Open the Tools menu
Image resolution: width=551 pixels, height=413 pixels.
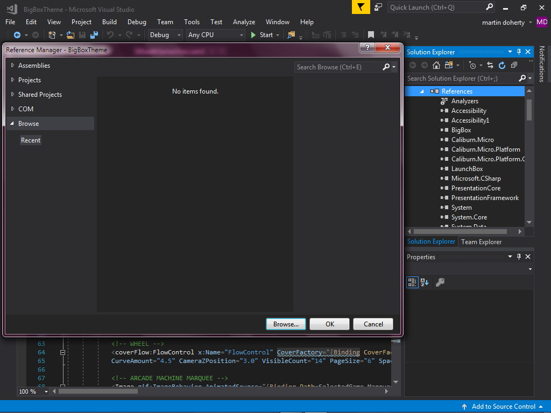coord(192,22)
